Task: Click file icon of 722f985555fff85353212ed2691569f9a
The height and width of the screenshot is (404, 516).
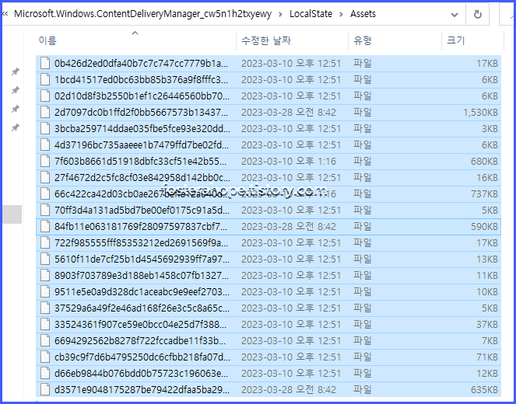Action: (45, 243)
